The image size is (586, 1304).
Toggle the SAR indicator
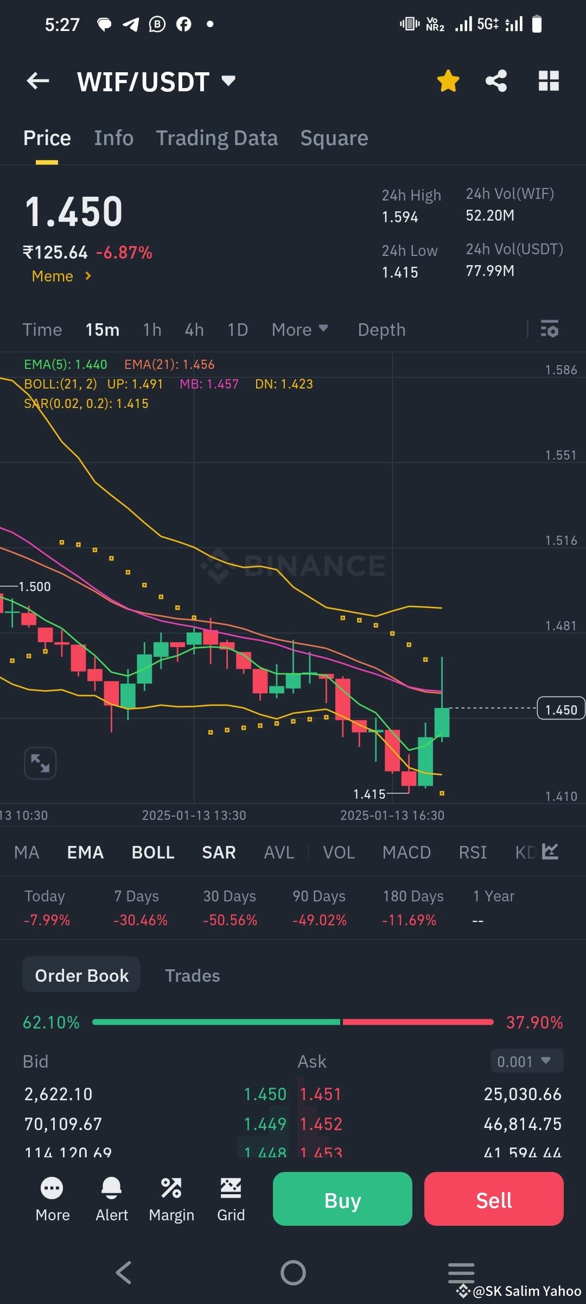[x=219, y=852]
